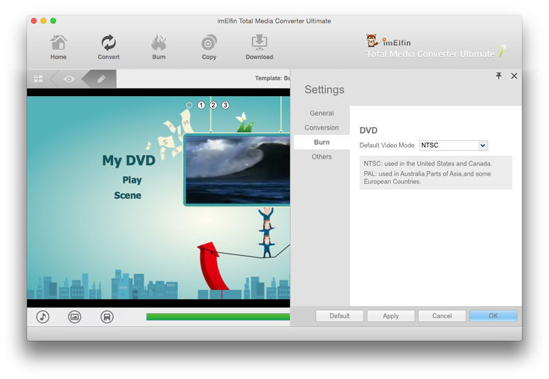Cancel the settings changes
This screenshot has width=549, height=379.
(442, 316)
